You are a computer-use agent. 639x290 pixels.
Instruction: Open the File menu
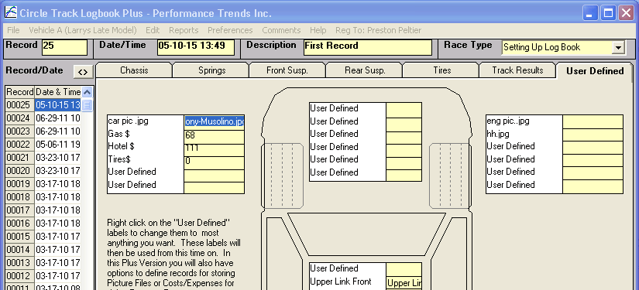pyautogui.click(x=13, y=30)
